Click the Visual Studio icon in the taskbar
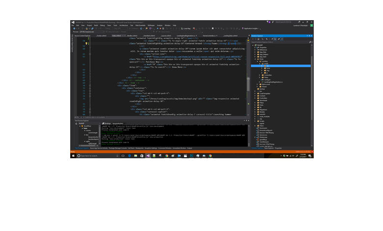Screen dimensions: 383x231 pyautogui.click(x=148, y=155)
